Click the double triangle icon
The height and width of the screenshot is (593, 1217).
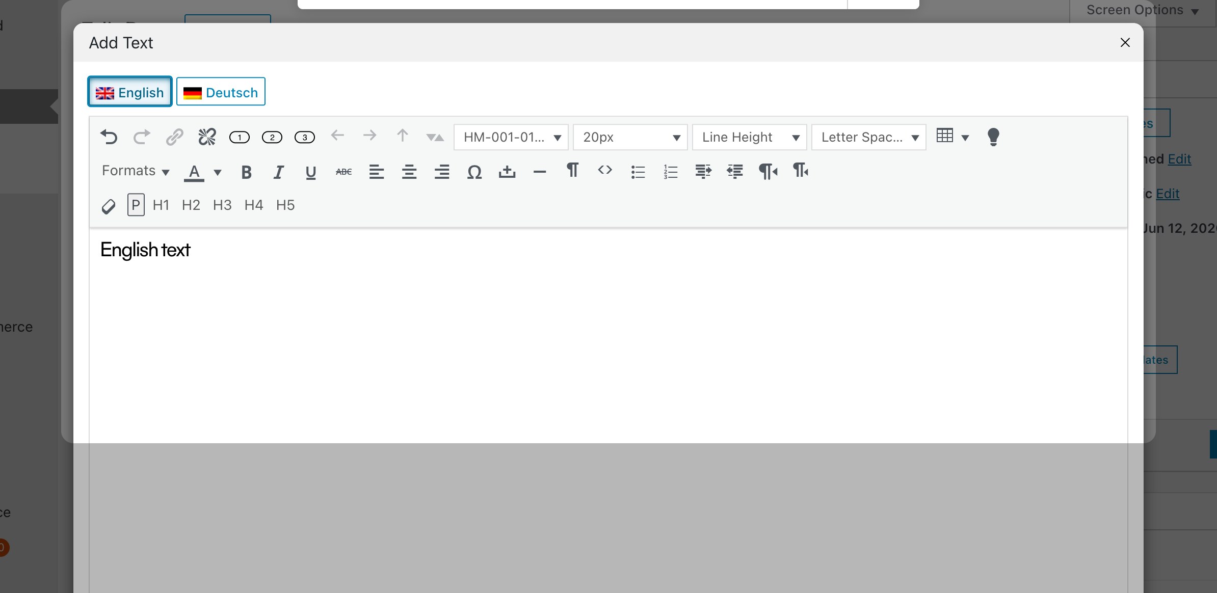435,137
